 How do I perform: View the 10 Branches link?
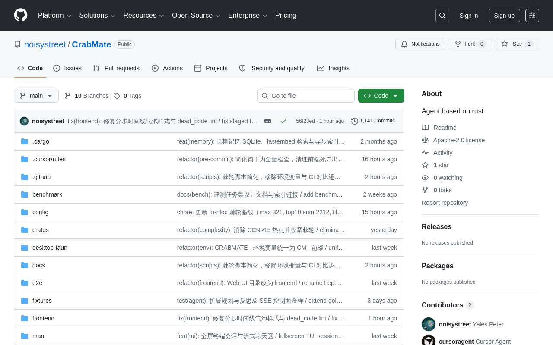(87, 96)
